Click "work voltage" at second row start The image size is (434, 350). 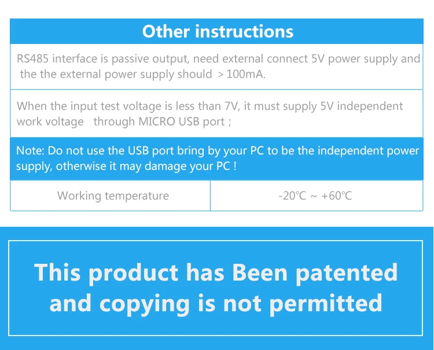(50, 122)
